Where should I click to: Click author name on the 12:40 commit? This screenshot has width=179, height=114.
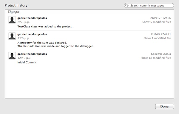point(32,54)
